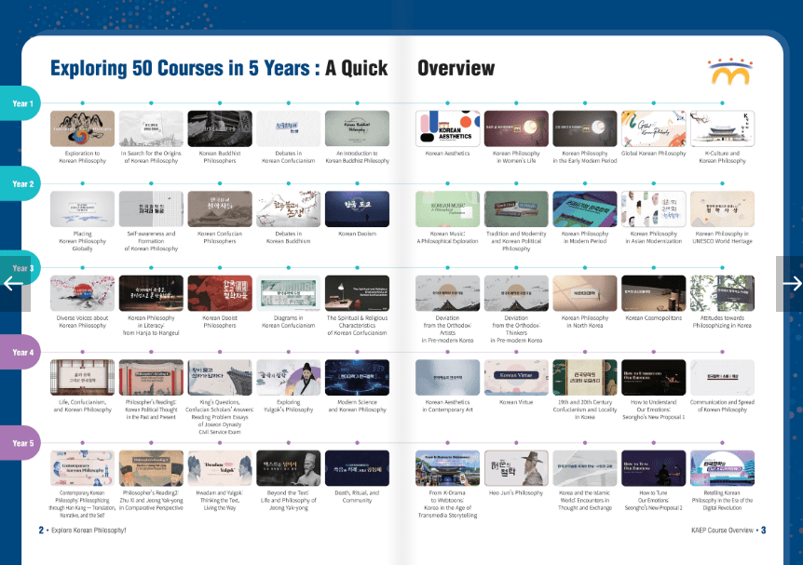
Task: Open Introduction to Korean Buddhist Philosophy thumbnail
Action: 357,128
